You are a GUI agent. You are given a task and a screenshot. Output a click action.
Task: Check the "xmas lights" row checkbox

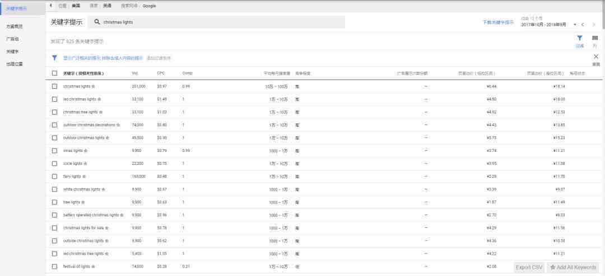[54, 150]
